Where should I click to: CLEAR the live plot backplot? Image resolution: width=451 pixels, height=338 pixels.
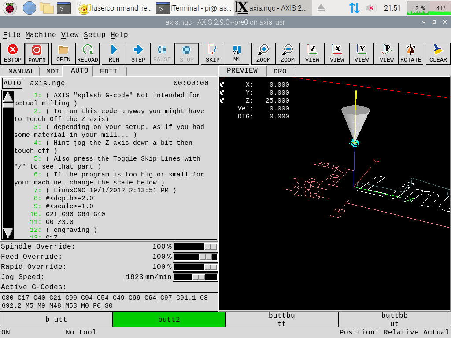coord(438,54)
